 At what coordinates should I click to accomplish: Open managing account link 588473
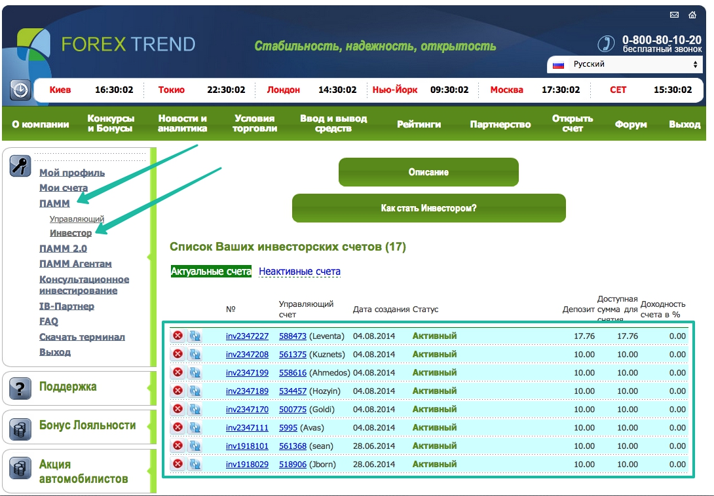coord(292,336)
